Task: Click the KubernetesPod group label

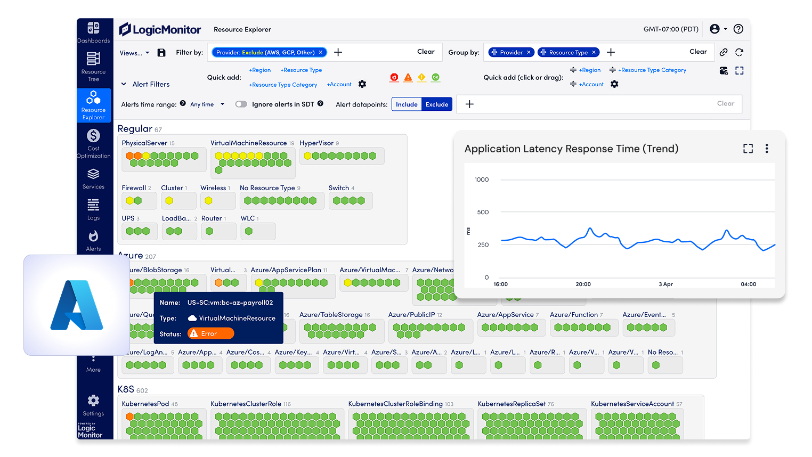Action: (x=145, y=404)
